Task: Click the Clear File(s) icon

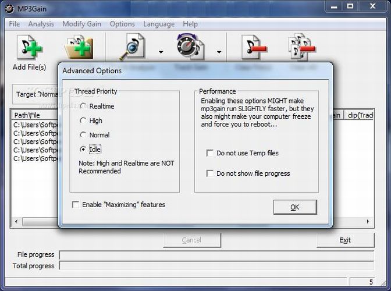Action: click(253, 48)
